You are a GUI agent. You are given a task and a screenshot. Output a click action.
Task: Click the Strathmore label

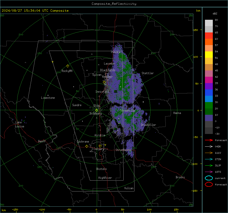(x=123, y=150)
